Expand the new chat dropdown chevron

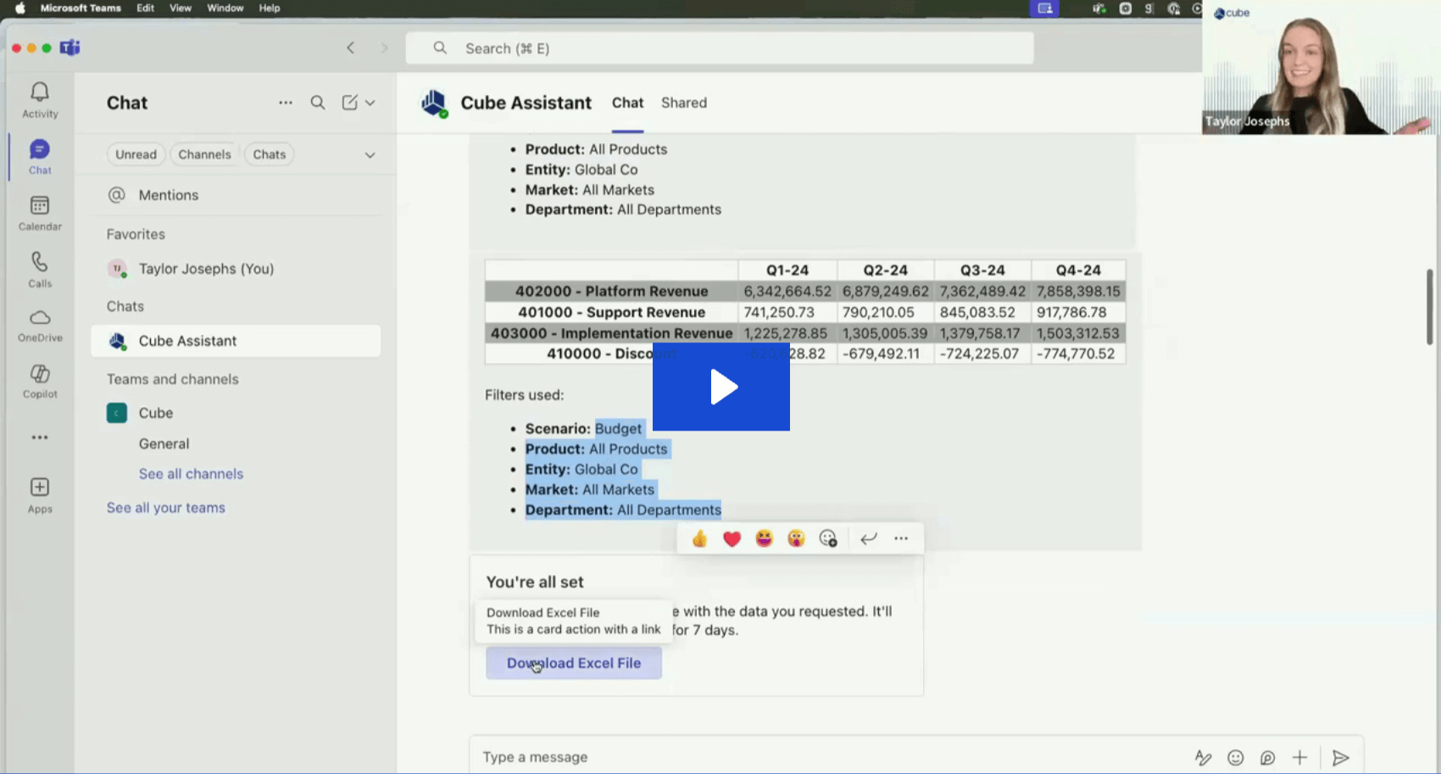point(370,102)
